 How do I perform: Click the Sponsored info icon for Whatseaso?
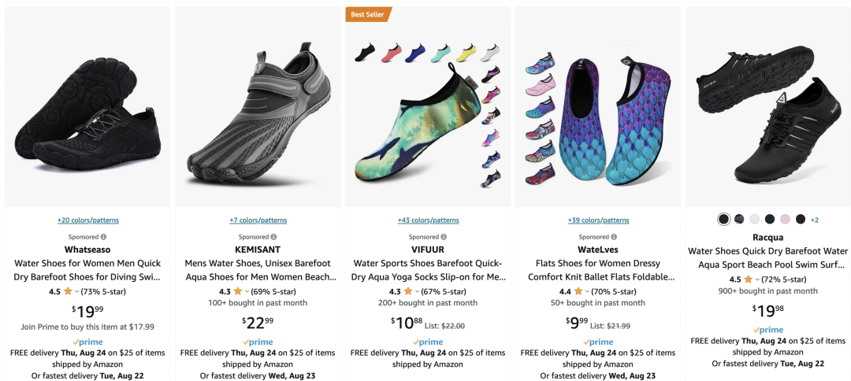[104, 237]
